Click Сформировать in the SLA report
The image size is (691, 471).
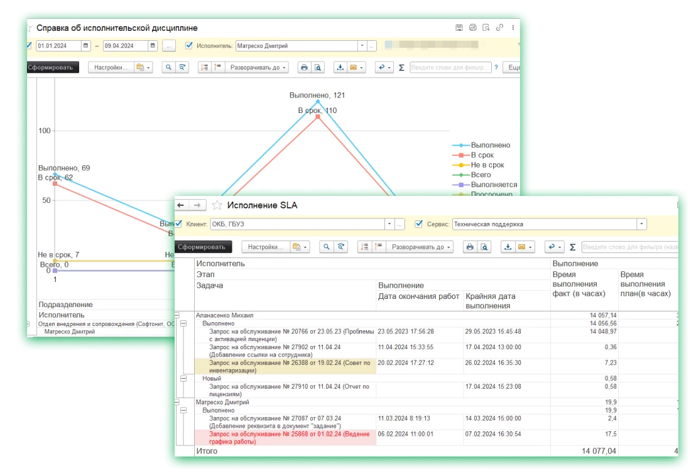click(204, 247)
